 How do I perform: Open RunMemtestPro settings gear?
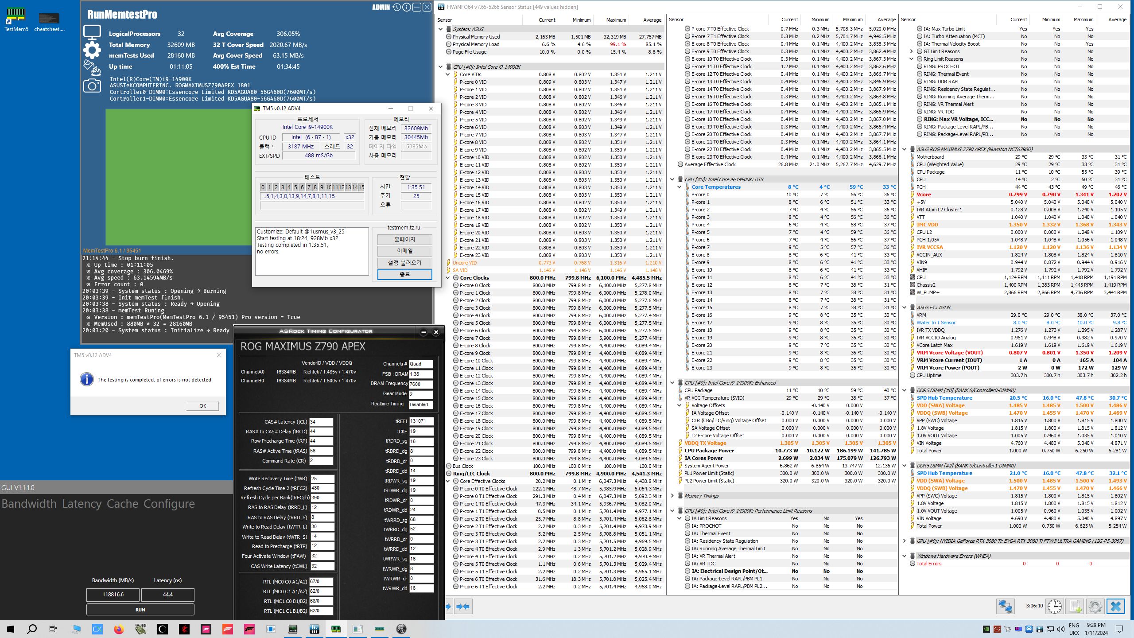point(92,50)
